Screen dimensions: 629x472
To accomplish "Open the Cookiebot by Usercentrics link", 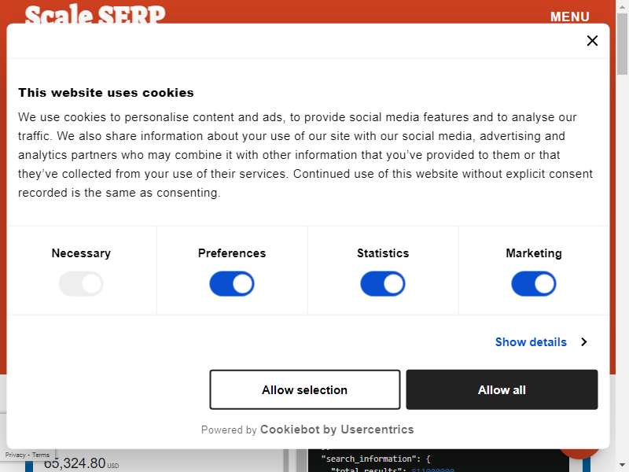I will [x=337, y=430].
